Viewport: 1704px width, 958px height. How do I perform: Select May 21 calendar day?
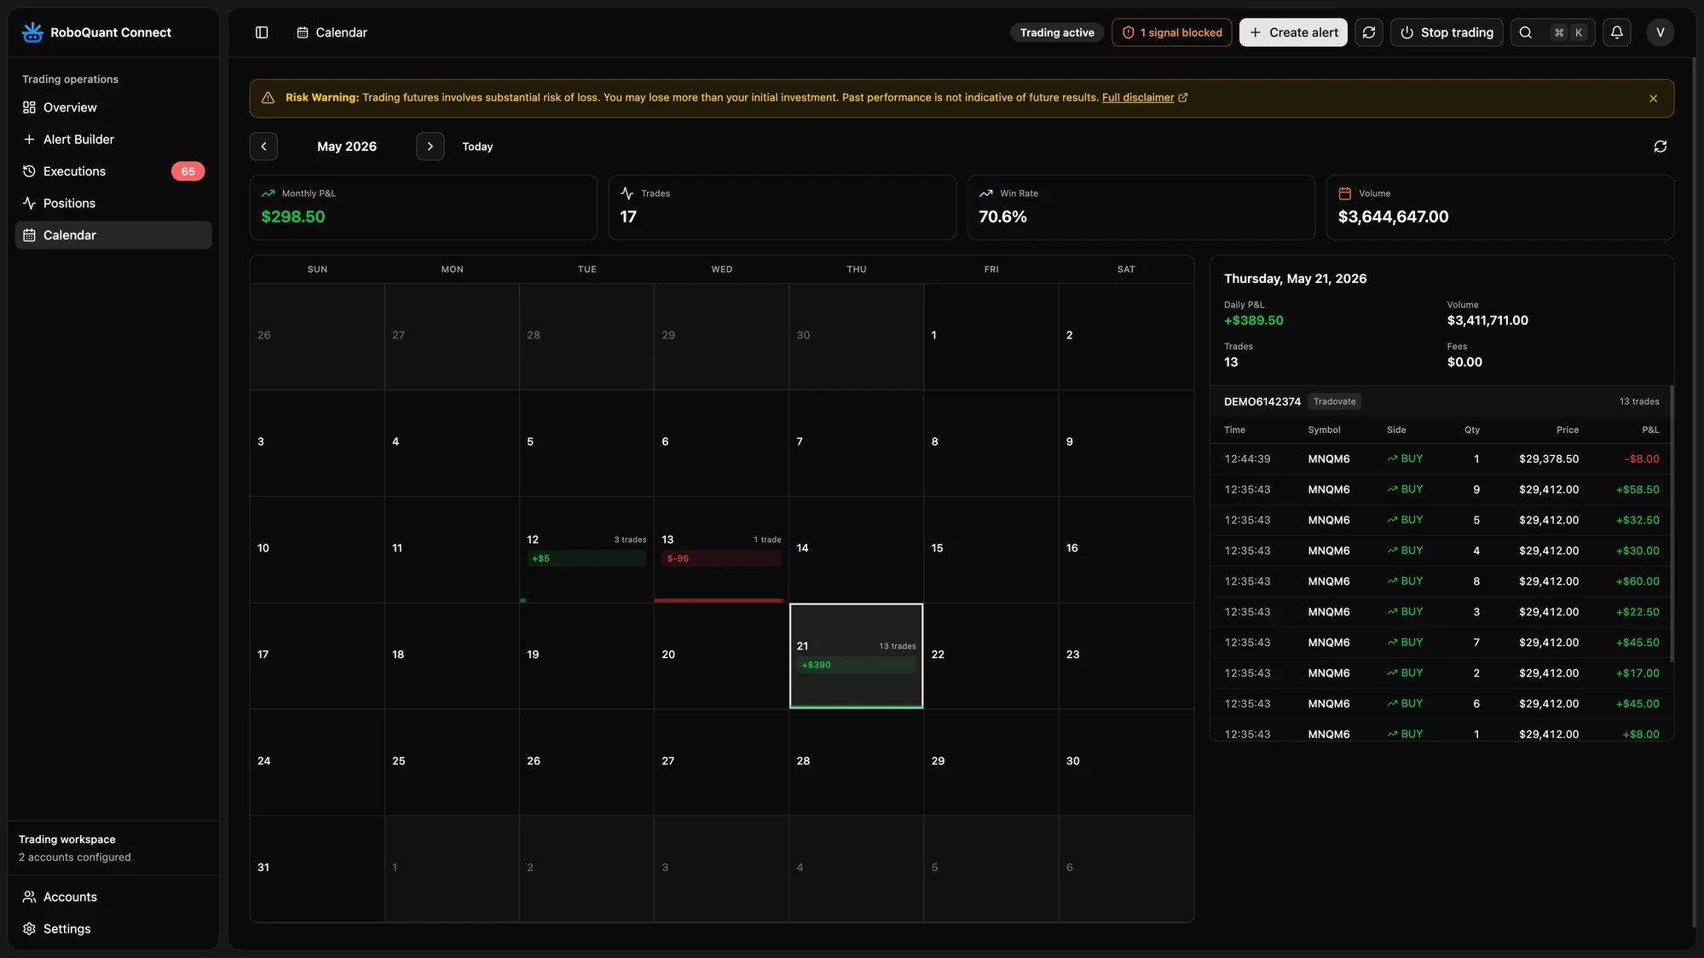(856, 655)
